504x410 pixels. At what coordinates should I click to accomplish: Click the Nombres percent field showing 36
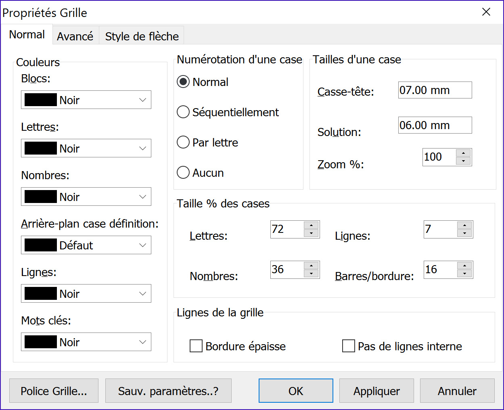pyautogui.click(x=287, y=270)
